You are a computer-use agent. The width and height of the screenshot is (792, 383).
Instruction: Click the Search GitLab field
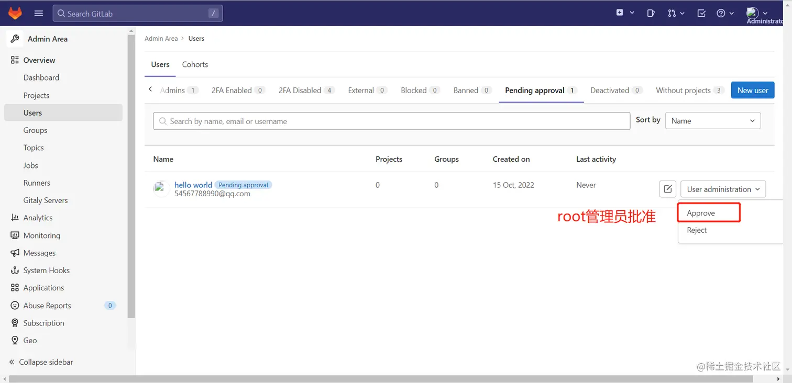(x=138, y=14)
